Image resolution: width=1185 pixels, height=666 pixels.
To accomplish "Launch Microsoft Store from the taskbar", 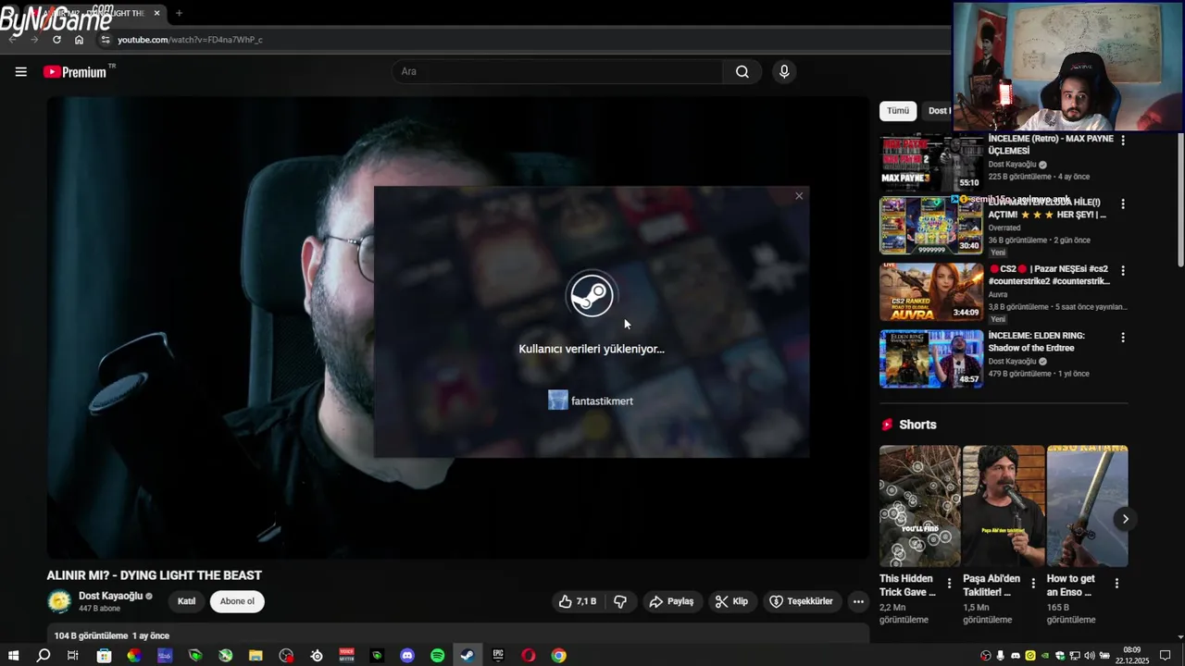I will [x=104, y=656].
